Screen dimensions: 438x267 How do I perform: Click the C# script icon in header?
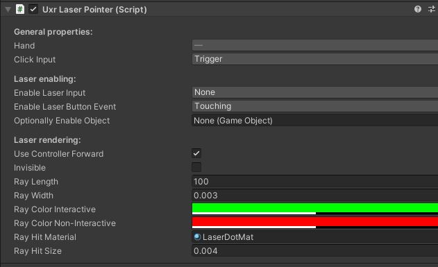(20, 9)
